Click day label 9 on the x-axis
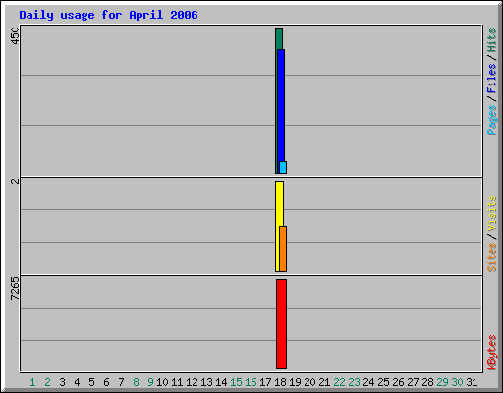 pyautogui.click(x=150, y=382)
